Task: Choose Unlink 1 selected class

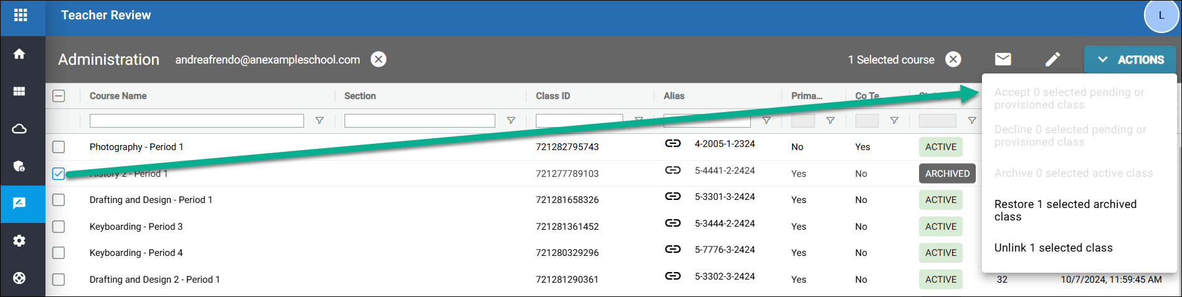Action: [1053, 248]
